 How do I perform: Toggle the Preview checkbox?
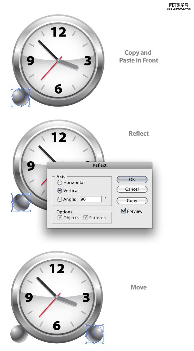click(124, 211)
